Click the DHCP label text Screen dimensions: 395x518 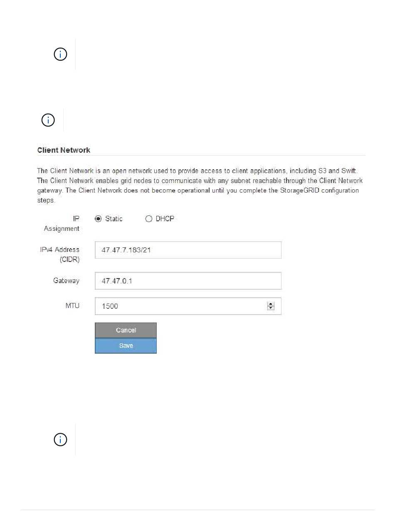[x=165, y=219]
